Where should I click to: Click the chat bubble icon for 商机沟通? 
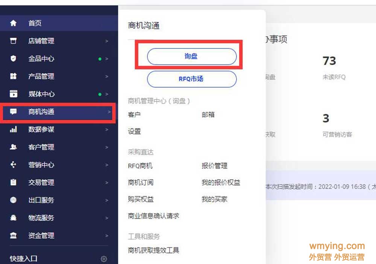[13, 112]
